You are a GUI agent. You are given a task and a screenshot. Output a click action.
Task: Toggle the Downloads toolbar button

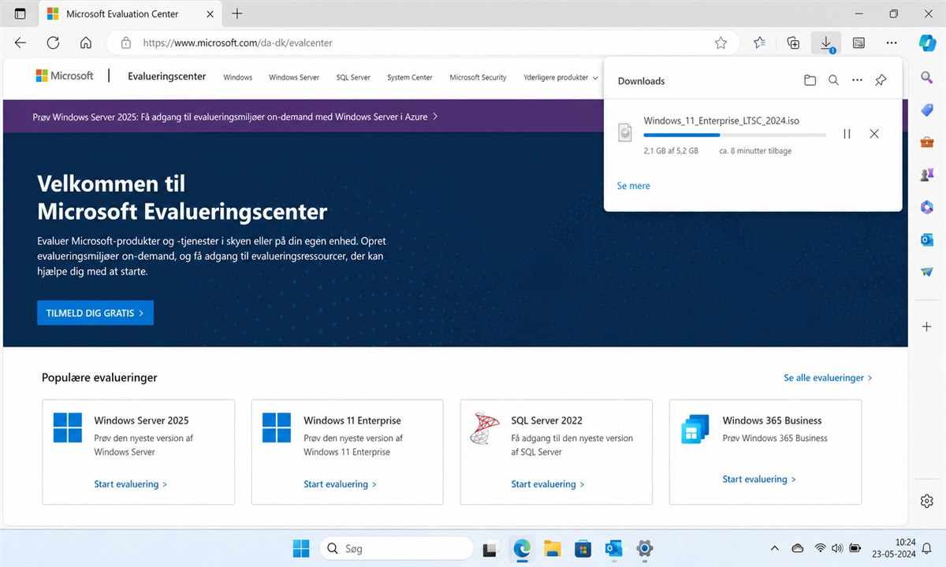(x=826, y=43)
